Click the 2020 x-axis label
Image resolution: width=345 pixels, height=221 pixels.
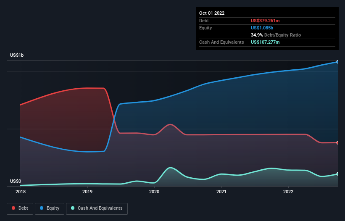tap(154, 192)
